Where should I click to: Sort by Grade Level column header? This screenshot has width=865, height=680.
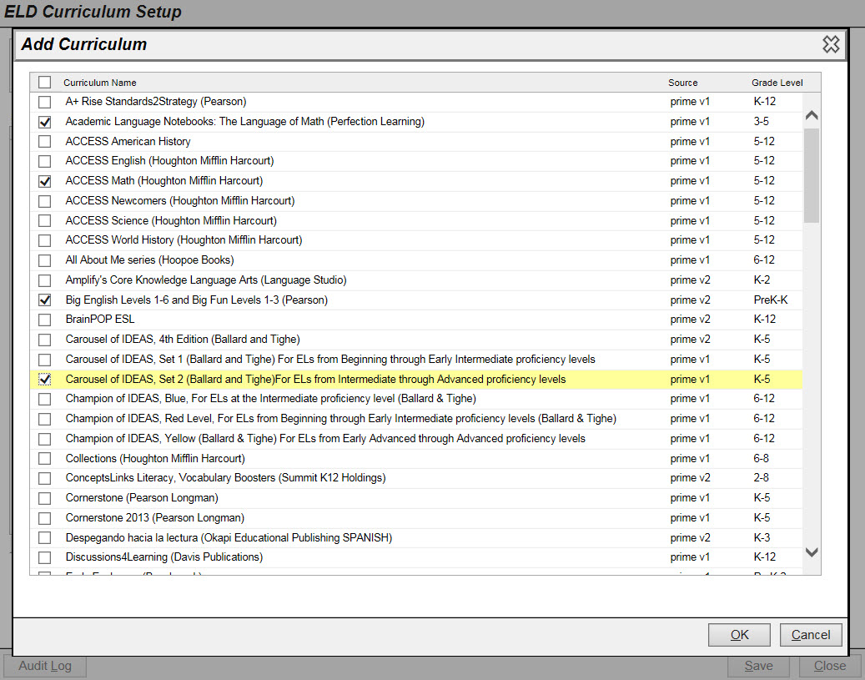[x=777, y=83]
